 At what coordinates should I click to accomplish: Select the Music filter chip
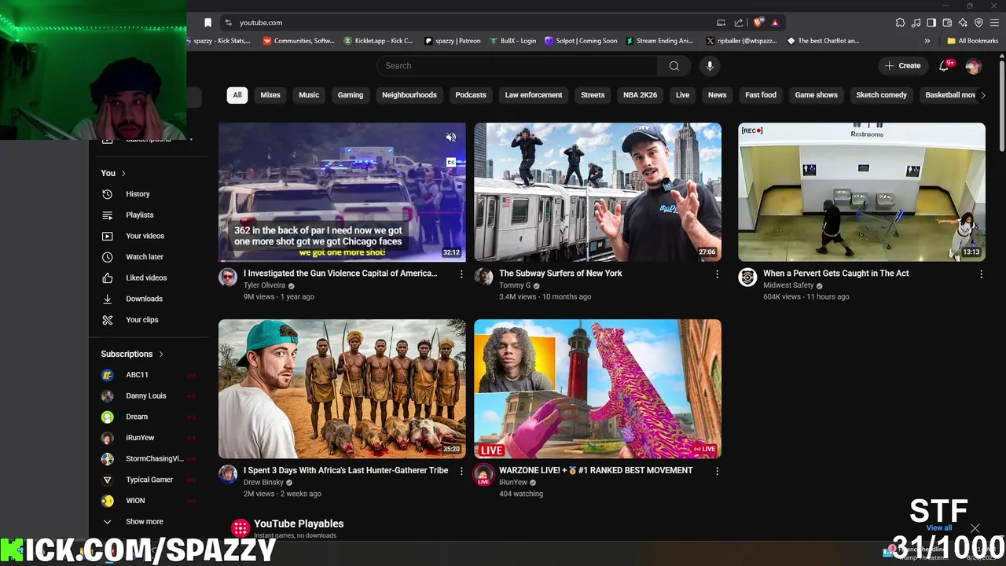click(309, 95)
